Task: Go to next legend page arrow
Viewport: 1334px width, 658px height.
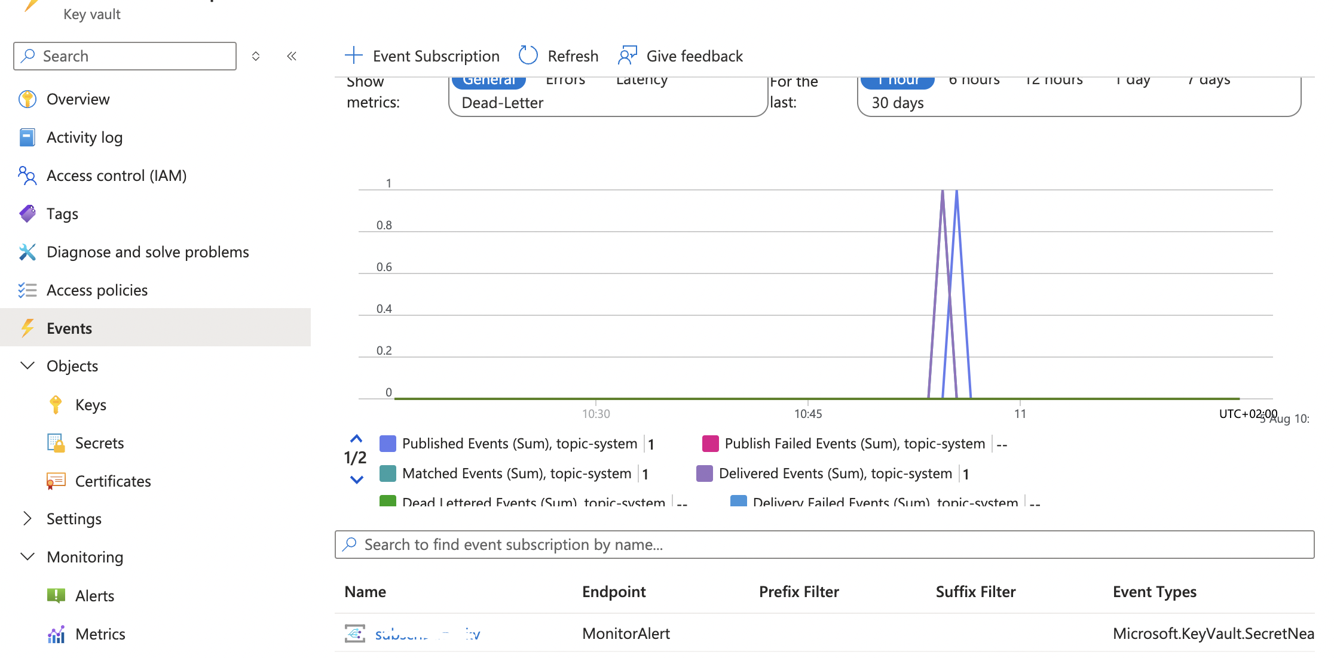Action: [356, 479]
